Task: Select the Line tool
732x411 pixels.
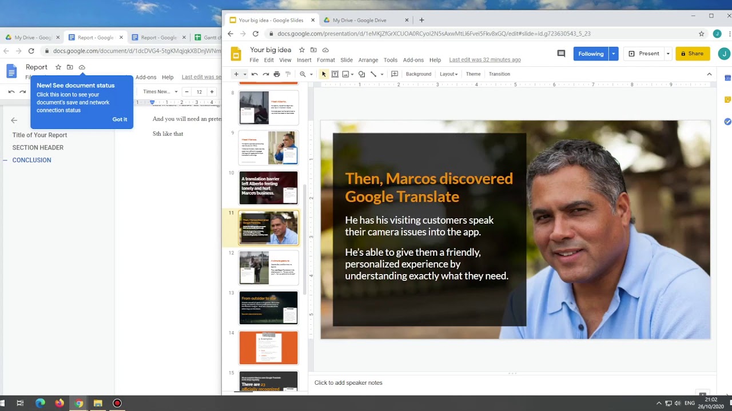Action: [373, 74]
